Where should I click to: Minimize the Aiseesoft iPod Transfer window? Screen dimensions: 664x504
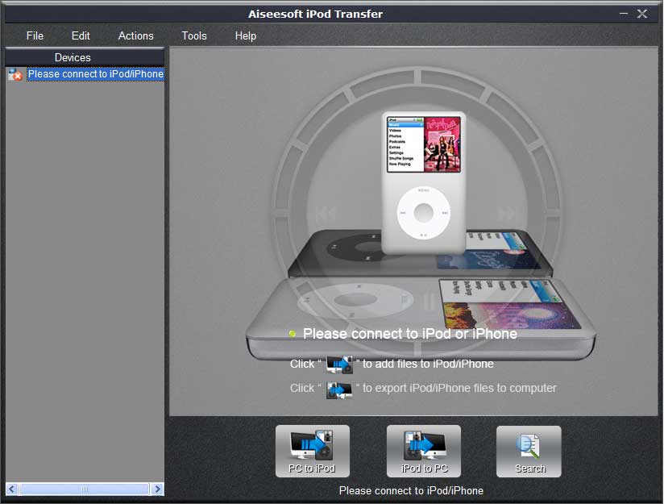pyautogui.click(x=624, y=14)
